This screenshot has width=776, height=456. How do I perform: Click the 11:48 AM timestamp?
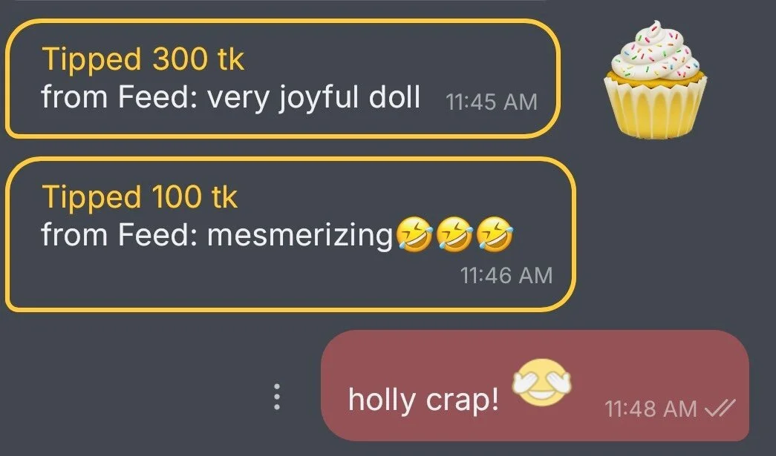[x=651, y=409]
